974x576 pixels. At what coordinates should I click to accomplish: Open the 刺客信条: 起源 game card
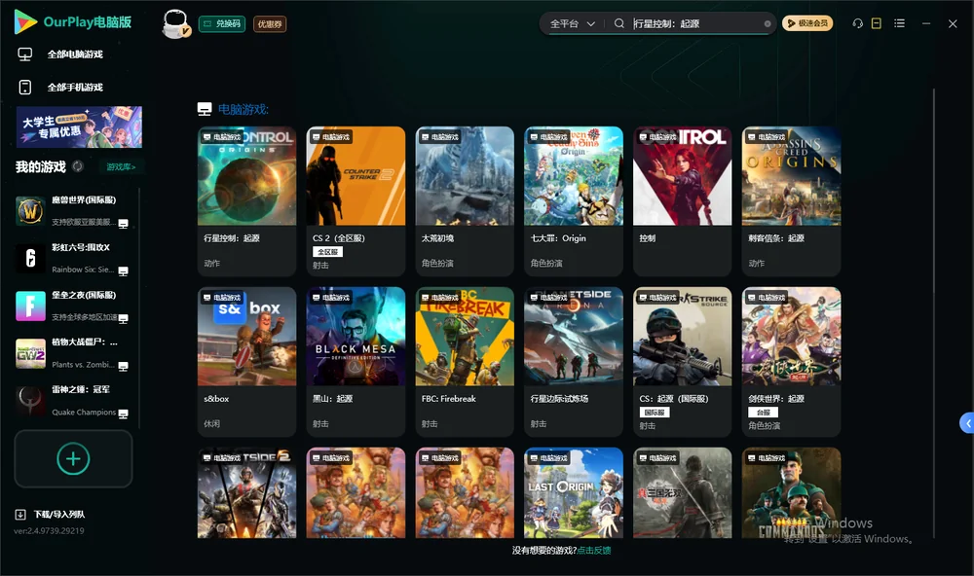pyautogui.click(x=791, y=201)
